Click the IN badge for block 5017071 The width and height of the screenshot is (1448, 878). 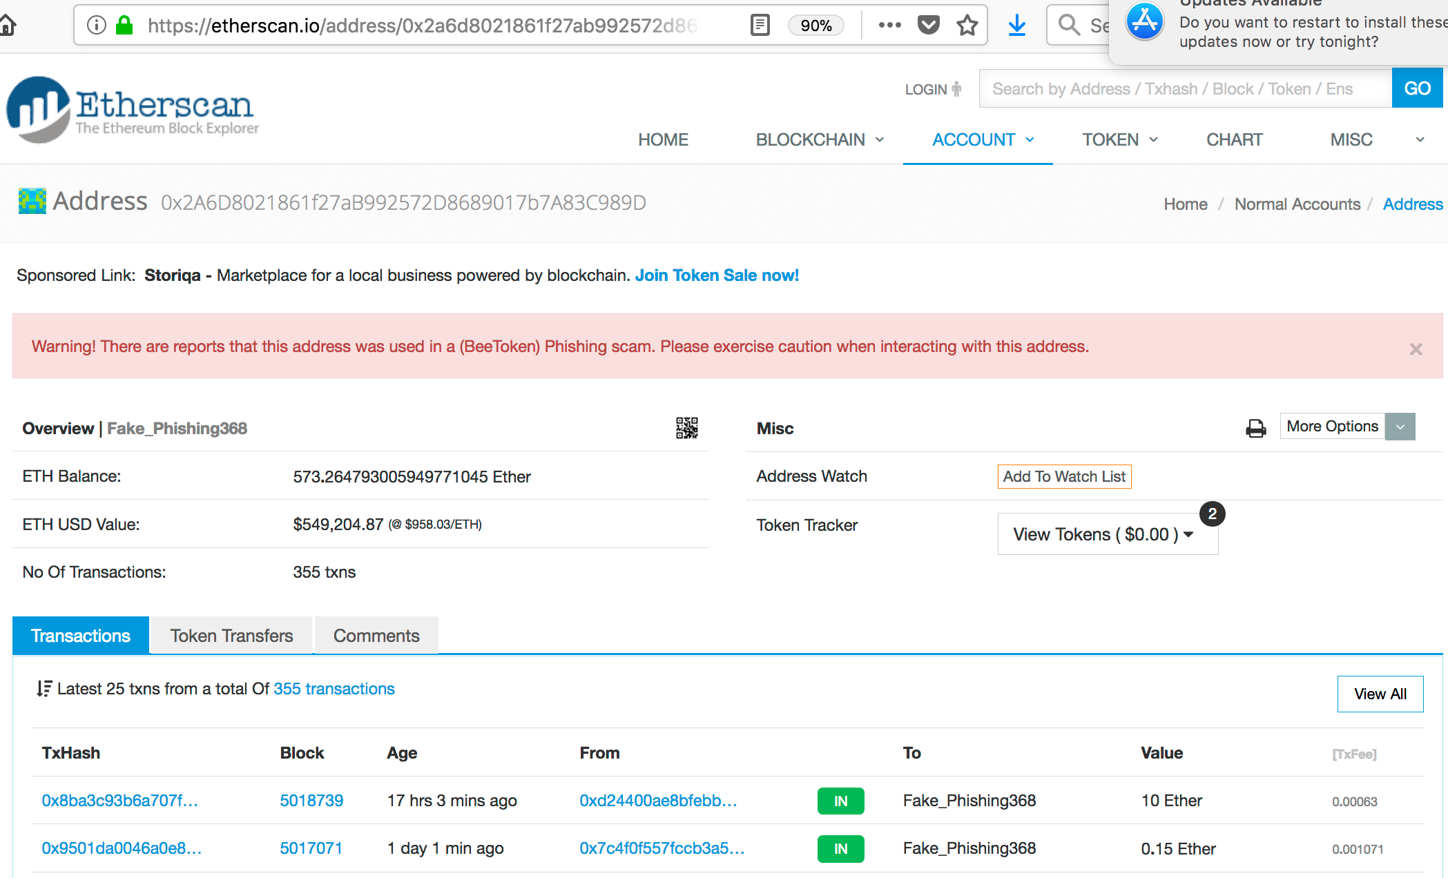[840, 849]
